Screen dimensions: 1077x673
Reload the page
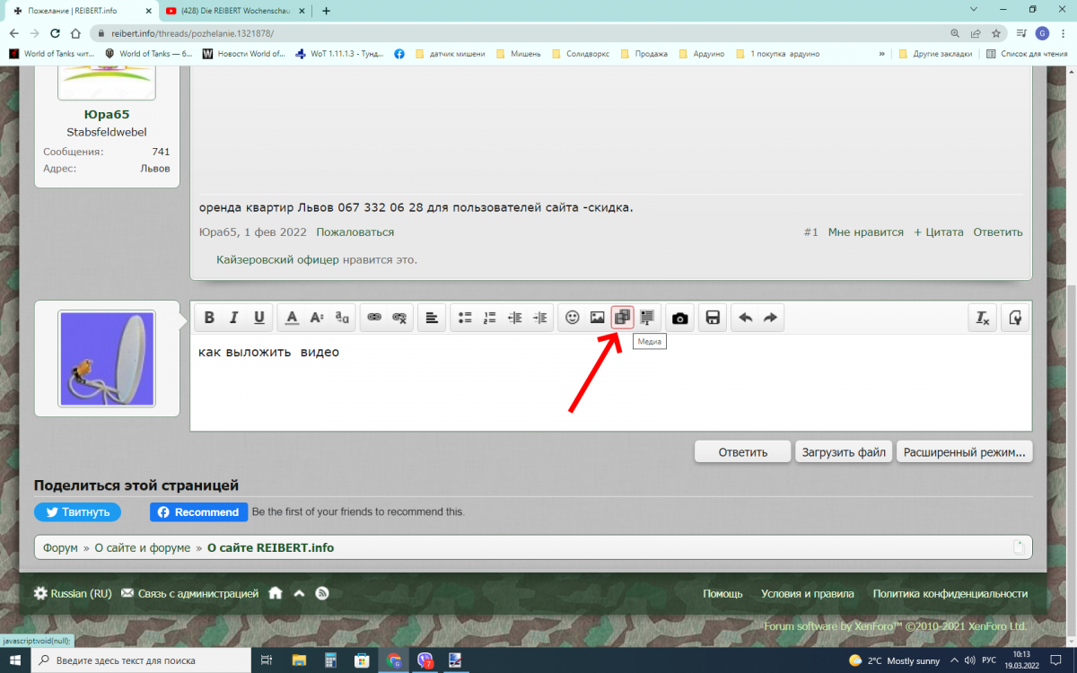click(x=55, y=33)
